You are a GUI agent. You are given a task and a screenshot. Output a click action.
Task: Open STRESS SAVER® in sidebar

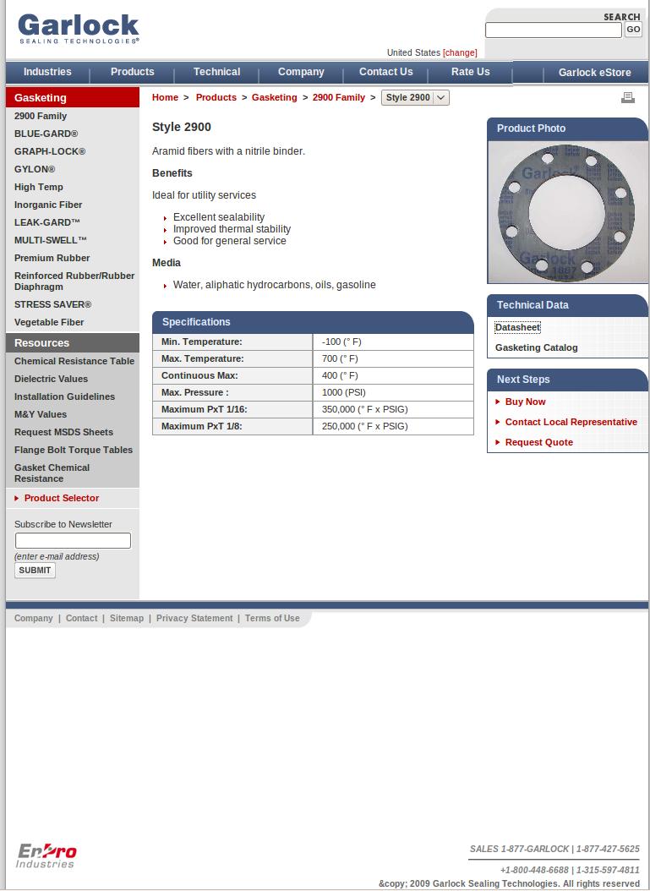pyautogui.click(x=53, y=304)
